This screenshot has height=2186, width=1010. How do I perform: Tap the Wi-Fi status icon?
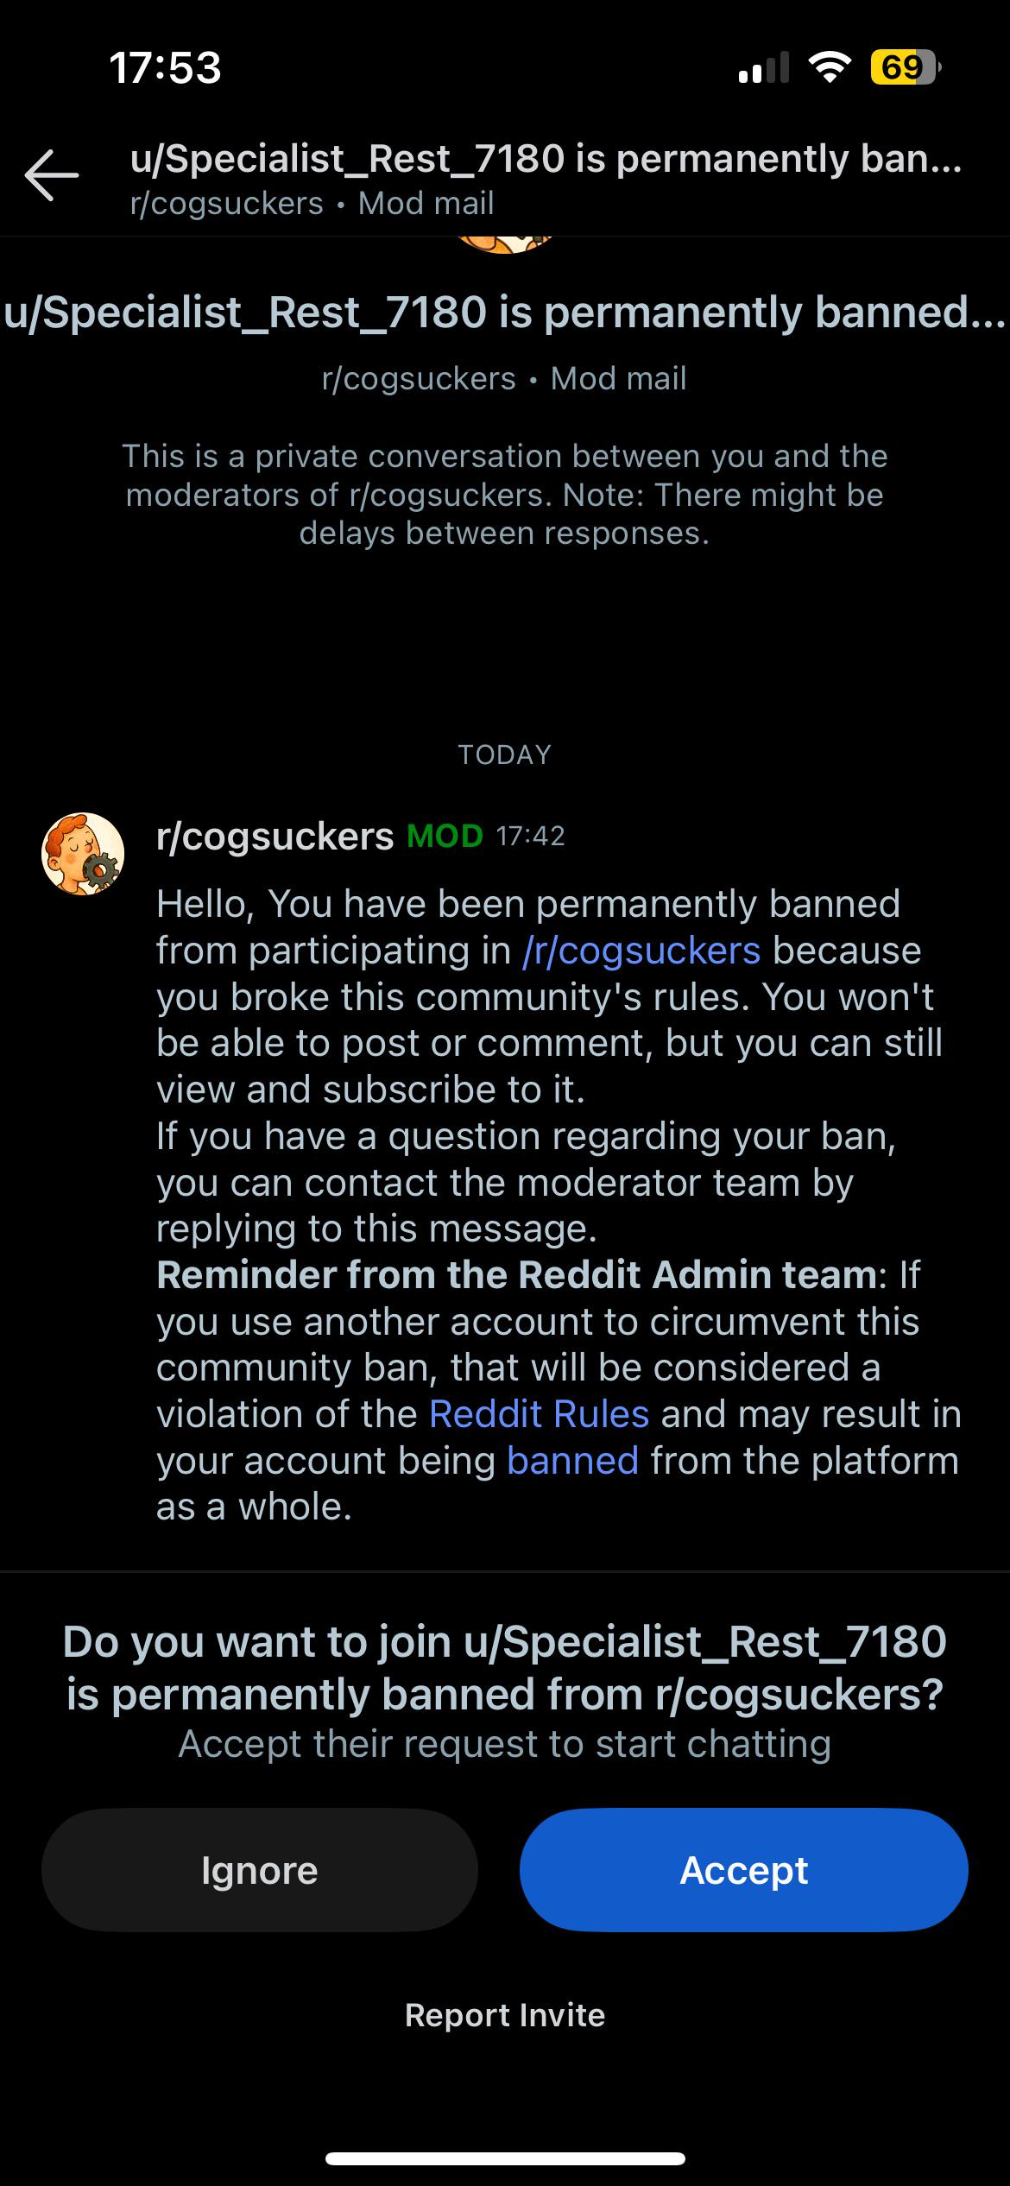point(830,67)
